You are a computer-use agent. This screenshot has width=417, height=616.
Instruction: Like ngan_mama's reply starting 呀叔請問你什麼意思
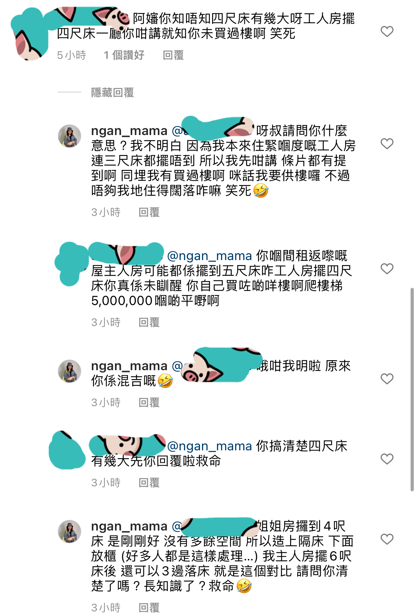point(387,144)
